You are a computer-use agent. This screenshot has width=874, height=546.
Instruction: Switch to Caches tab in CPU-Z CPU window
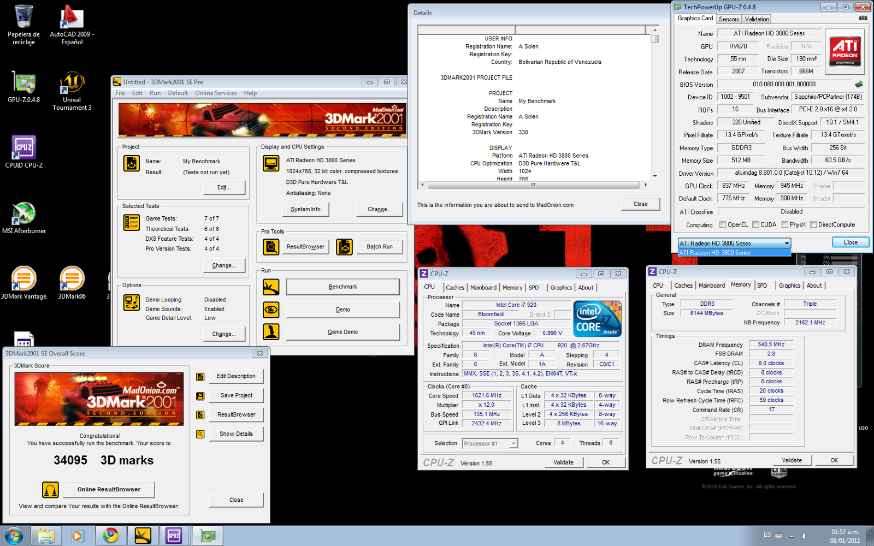tap(454, 288)
